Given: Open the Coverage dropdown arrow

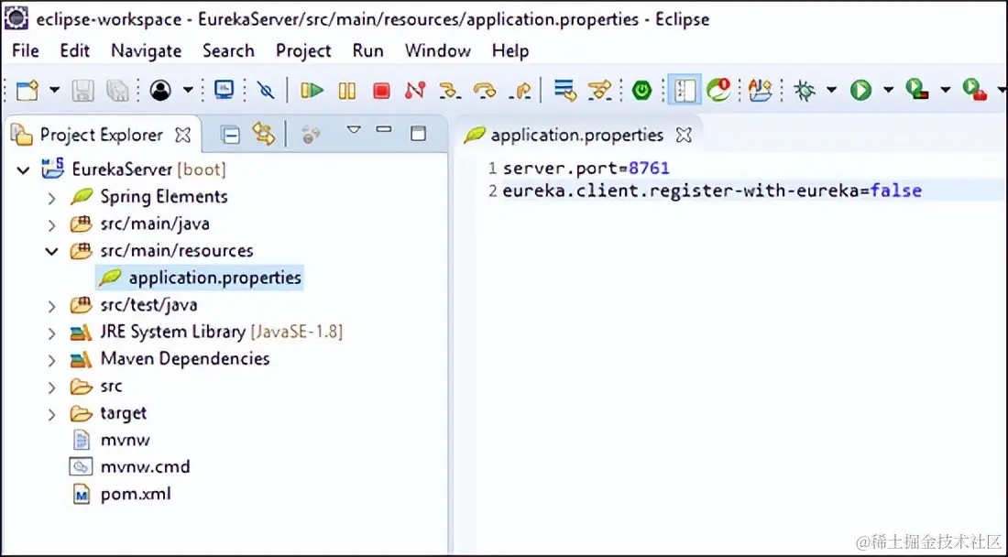Looking at the screenshot, I should pyautogui.click(x=945, y=90).
